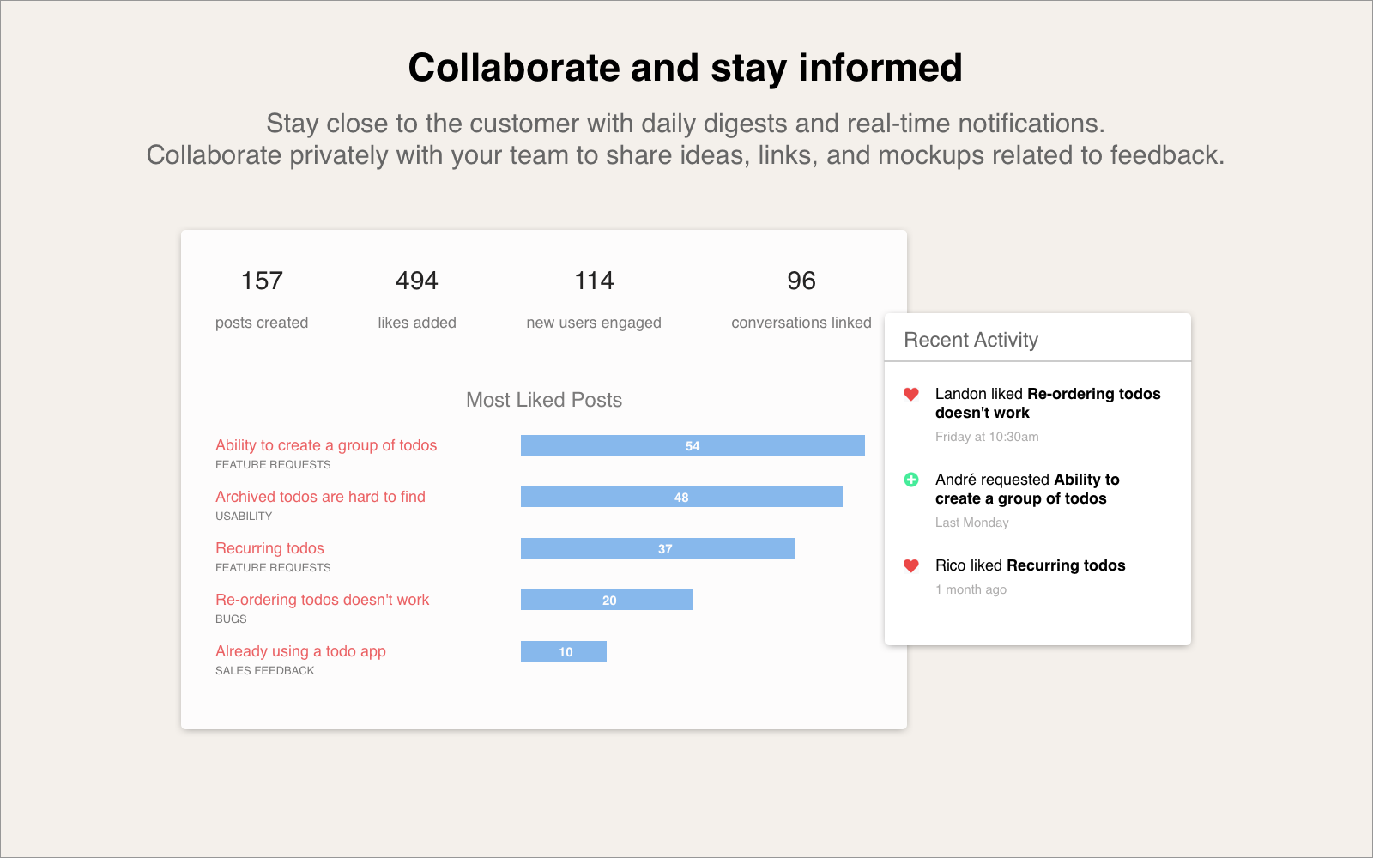Open 'Re-ordering todos doesn't work' post link
Screen dimensions: 1373x858
click(322, 600)
